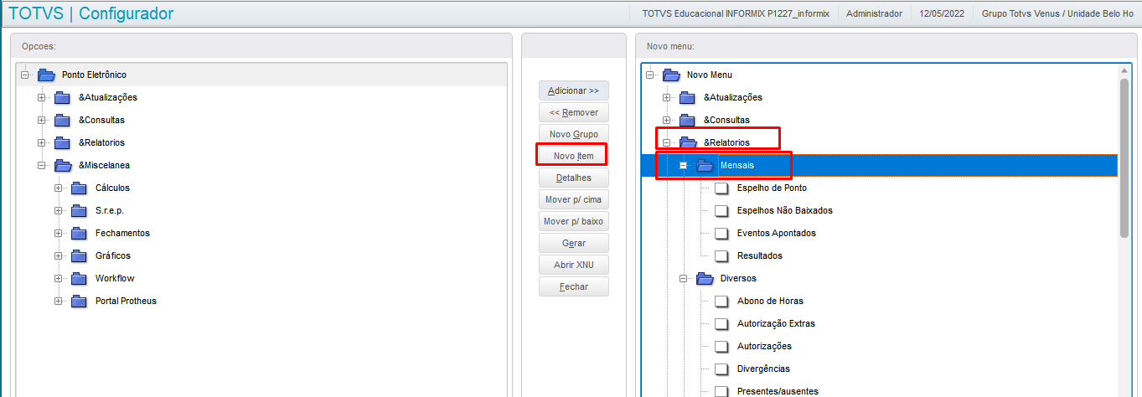
Task: Collapse &Miscelanea in the Opcoes tree
Action: pos(42,165)
